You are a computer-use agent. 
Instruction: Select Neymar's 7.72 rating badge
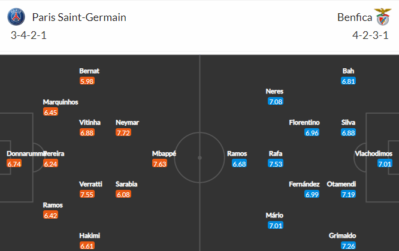tap(123, 132)
